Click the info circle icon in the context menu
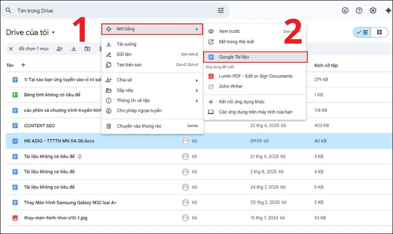The image size is (393, 234). (x=109, y=101)
